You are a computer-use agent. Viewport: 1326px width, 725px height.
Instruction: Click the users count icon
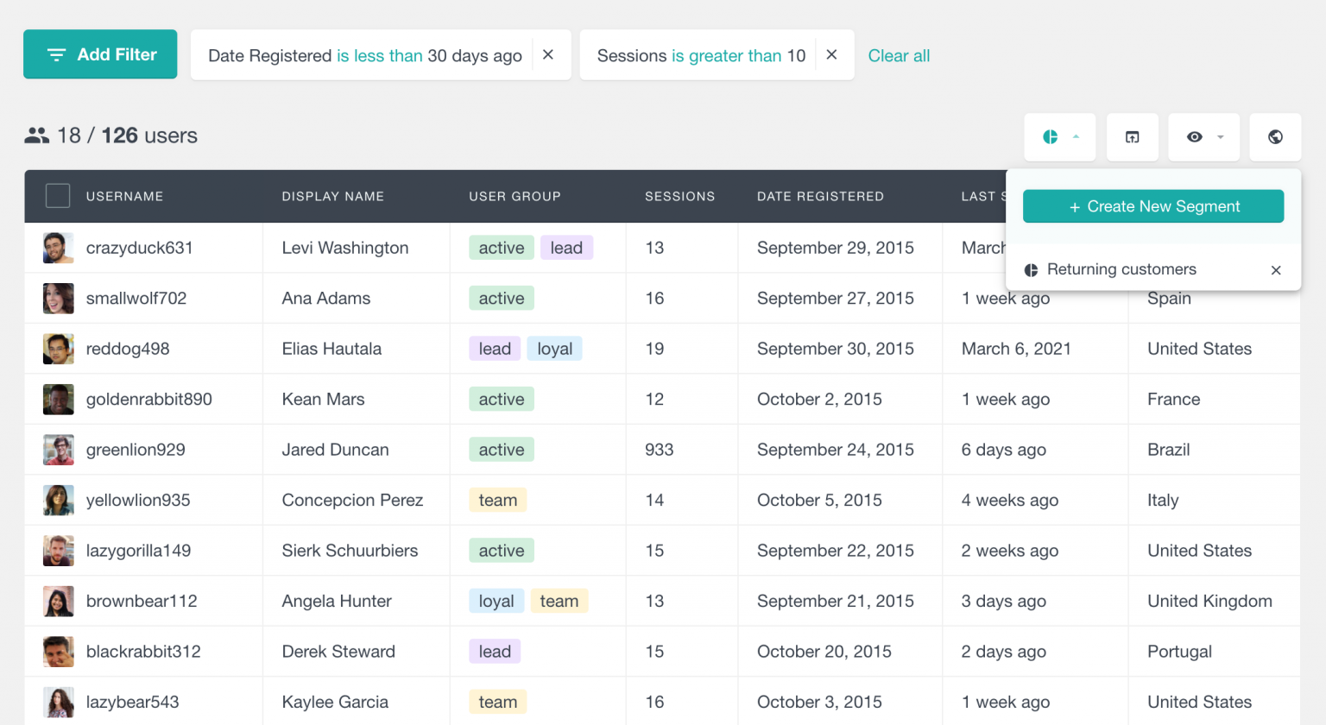[x=35, y=136]
